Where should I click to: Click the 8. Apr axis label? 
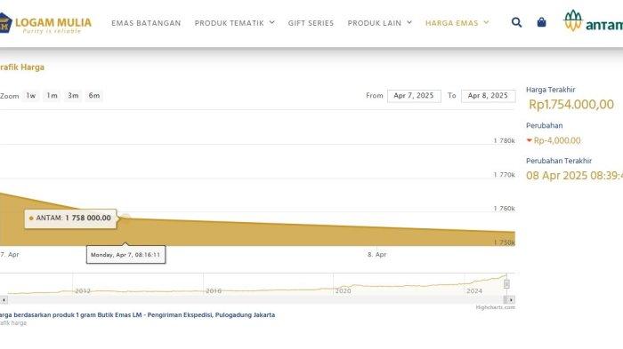[x=376, y=255]
